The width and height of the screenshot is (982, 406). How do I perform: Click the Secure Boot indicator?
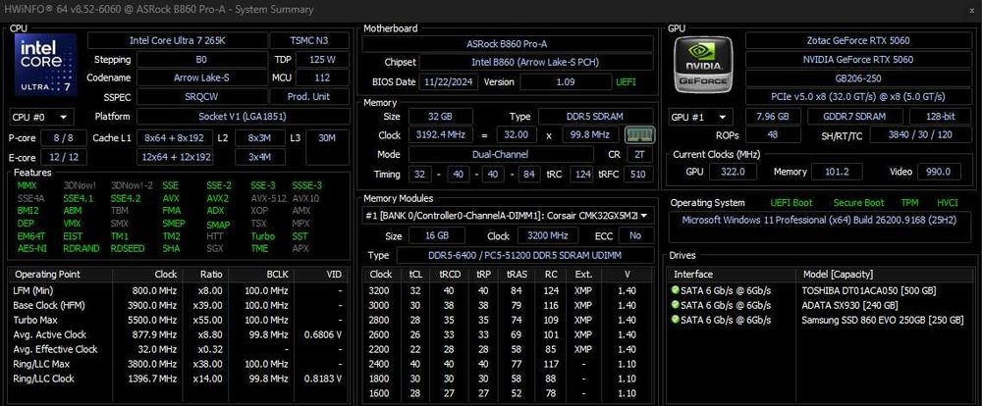(x=858, y=203)
